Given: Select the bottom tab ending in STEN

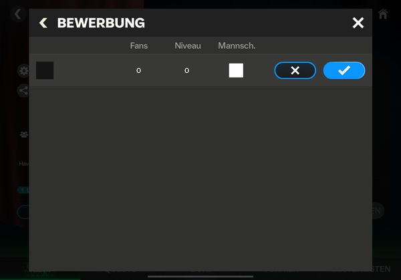Looking at the screenshot, I should (x=381, y=269).
